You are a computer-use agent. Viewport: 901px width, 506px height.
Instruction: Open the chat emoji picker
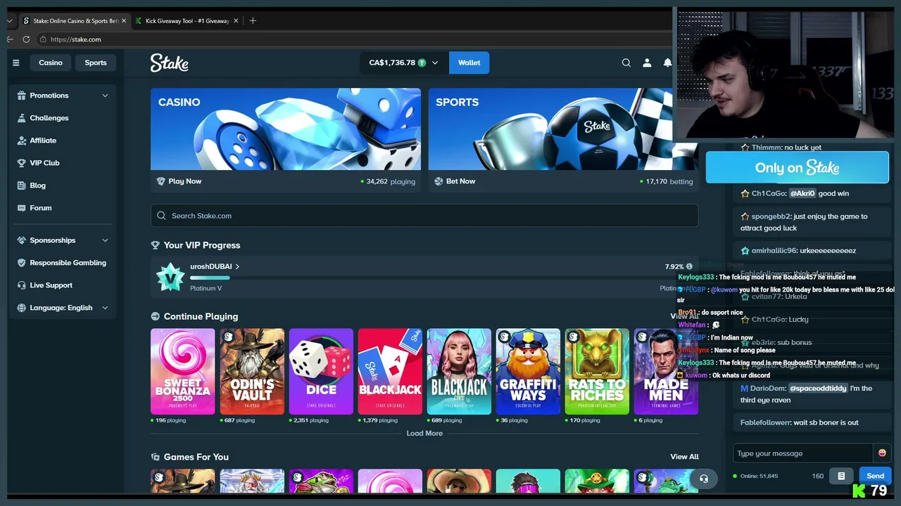click(882, 453)
